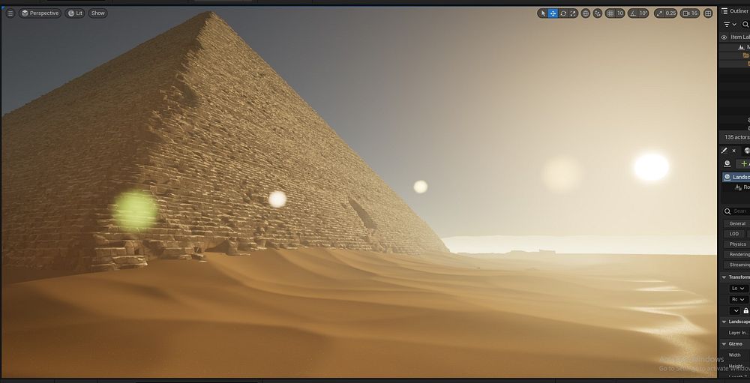Select the first folder row in Outliner
750x383 pixels.
click(x=735, y=55)
